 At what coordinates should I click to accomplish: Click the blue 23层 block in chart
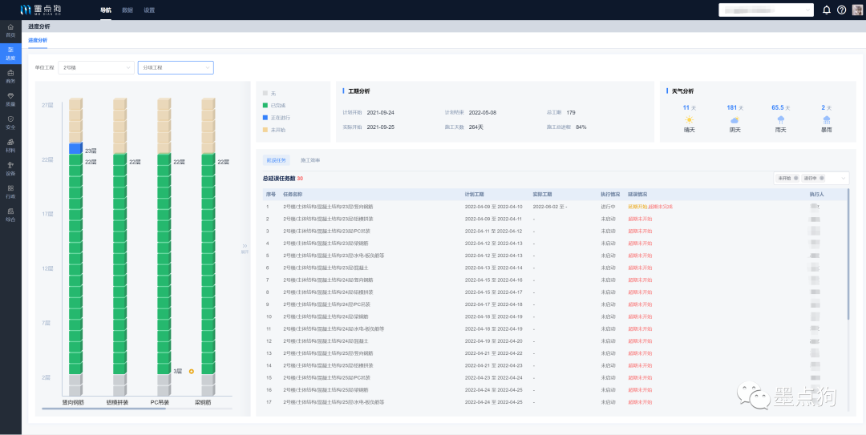tap(75, 149)
